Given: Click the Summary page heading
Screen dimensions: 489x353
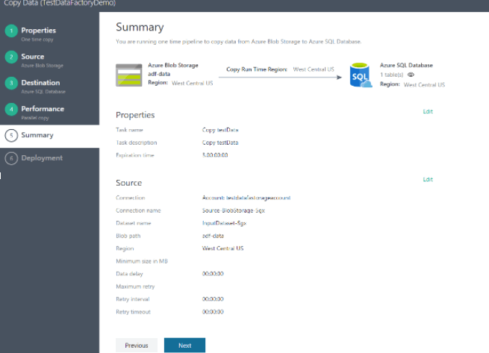Looking at the screenshot, I should pyautogui.click(x=140, y=28).
